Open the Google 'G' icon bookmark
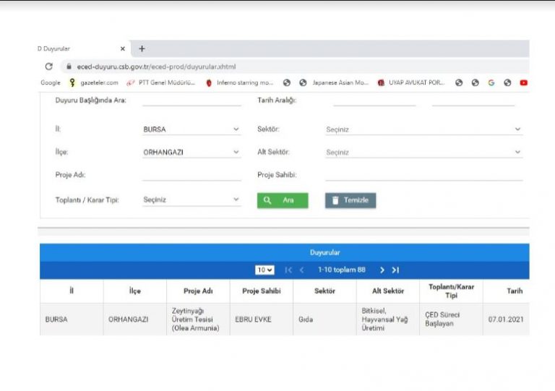 [491, 82]
